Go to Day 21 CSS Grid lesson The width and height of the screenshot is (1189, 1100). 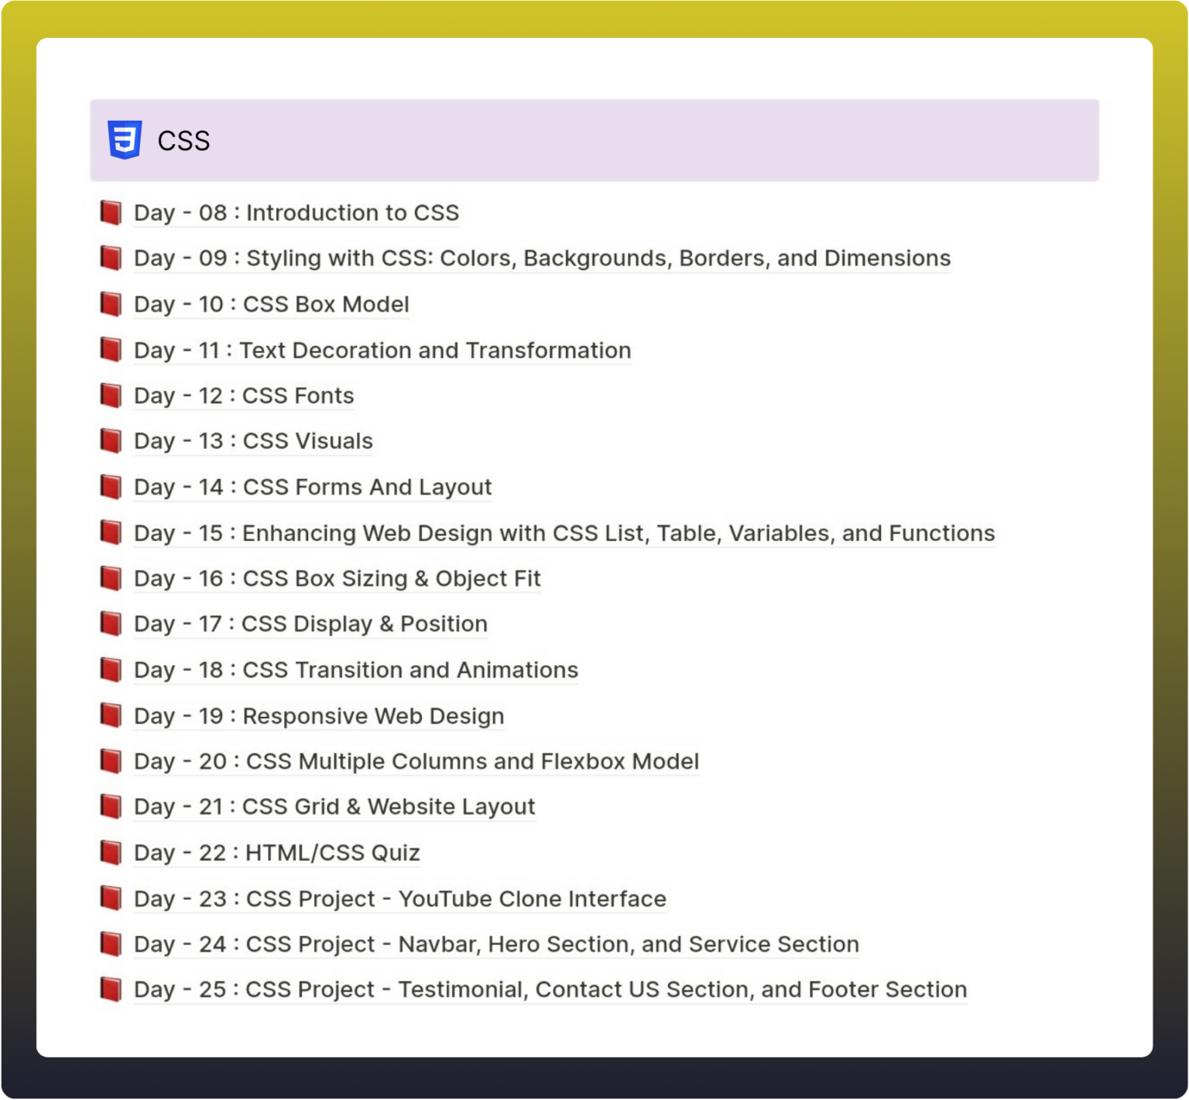click(334, 807)
